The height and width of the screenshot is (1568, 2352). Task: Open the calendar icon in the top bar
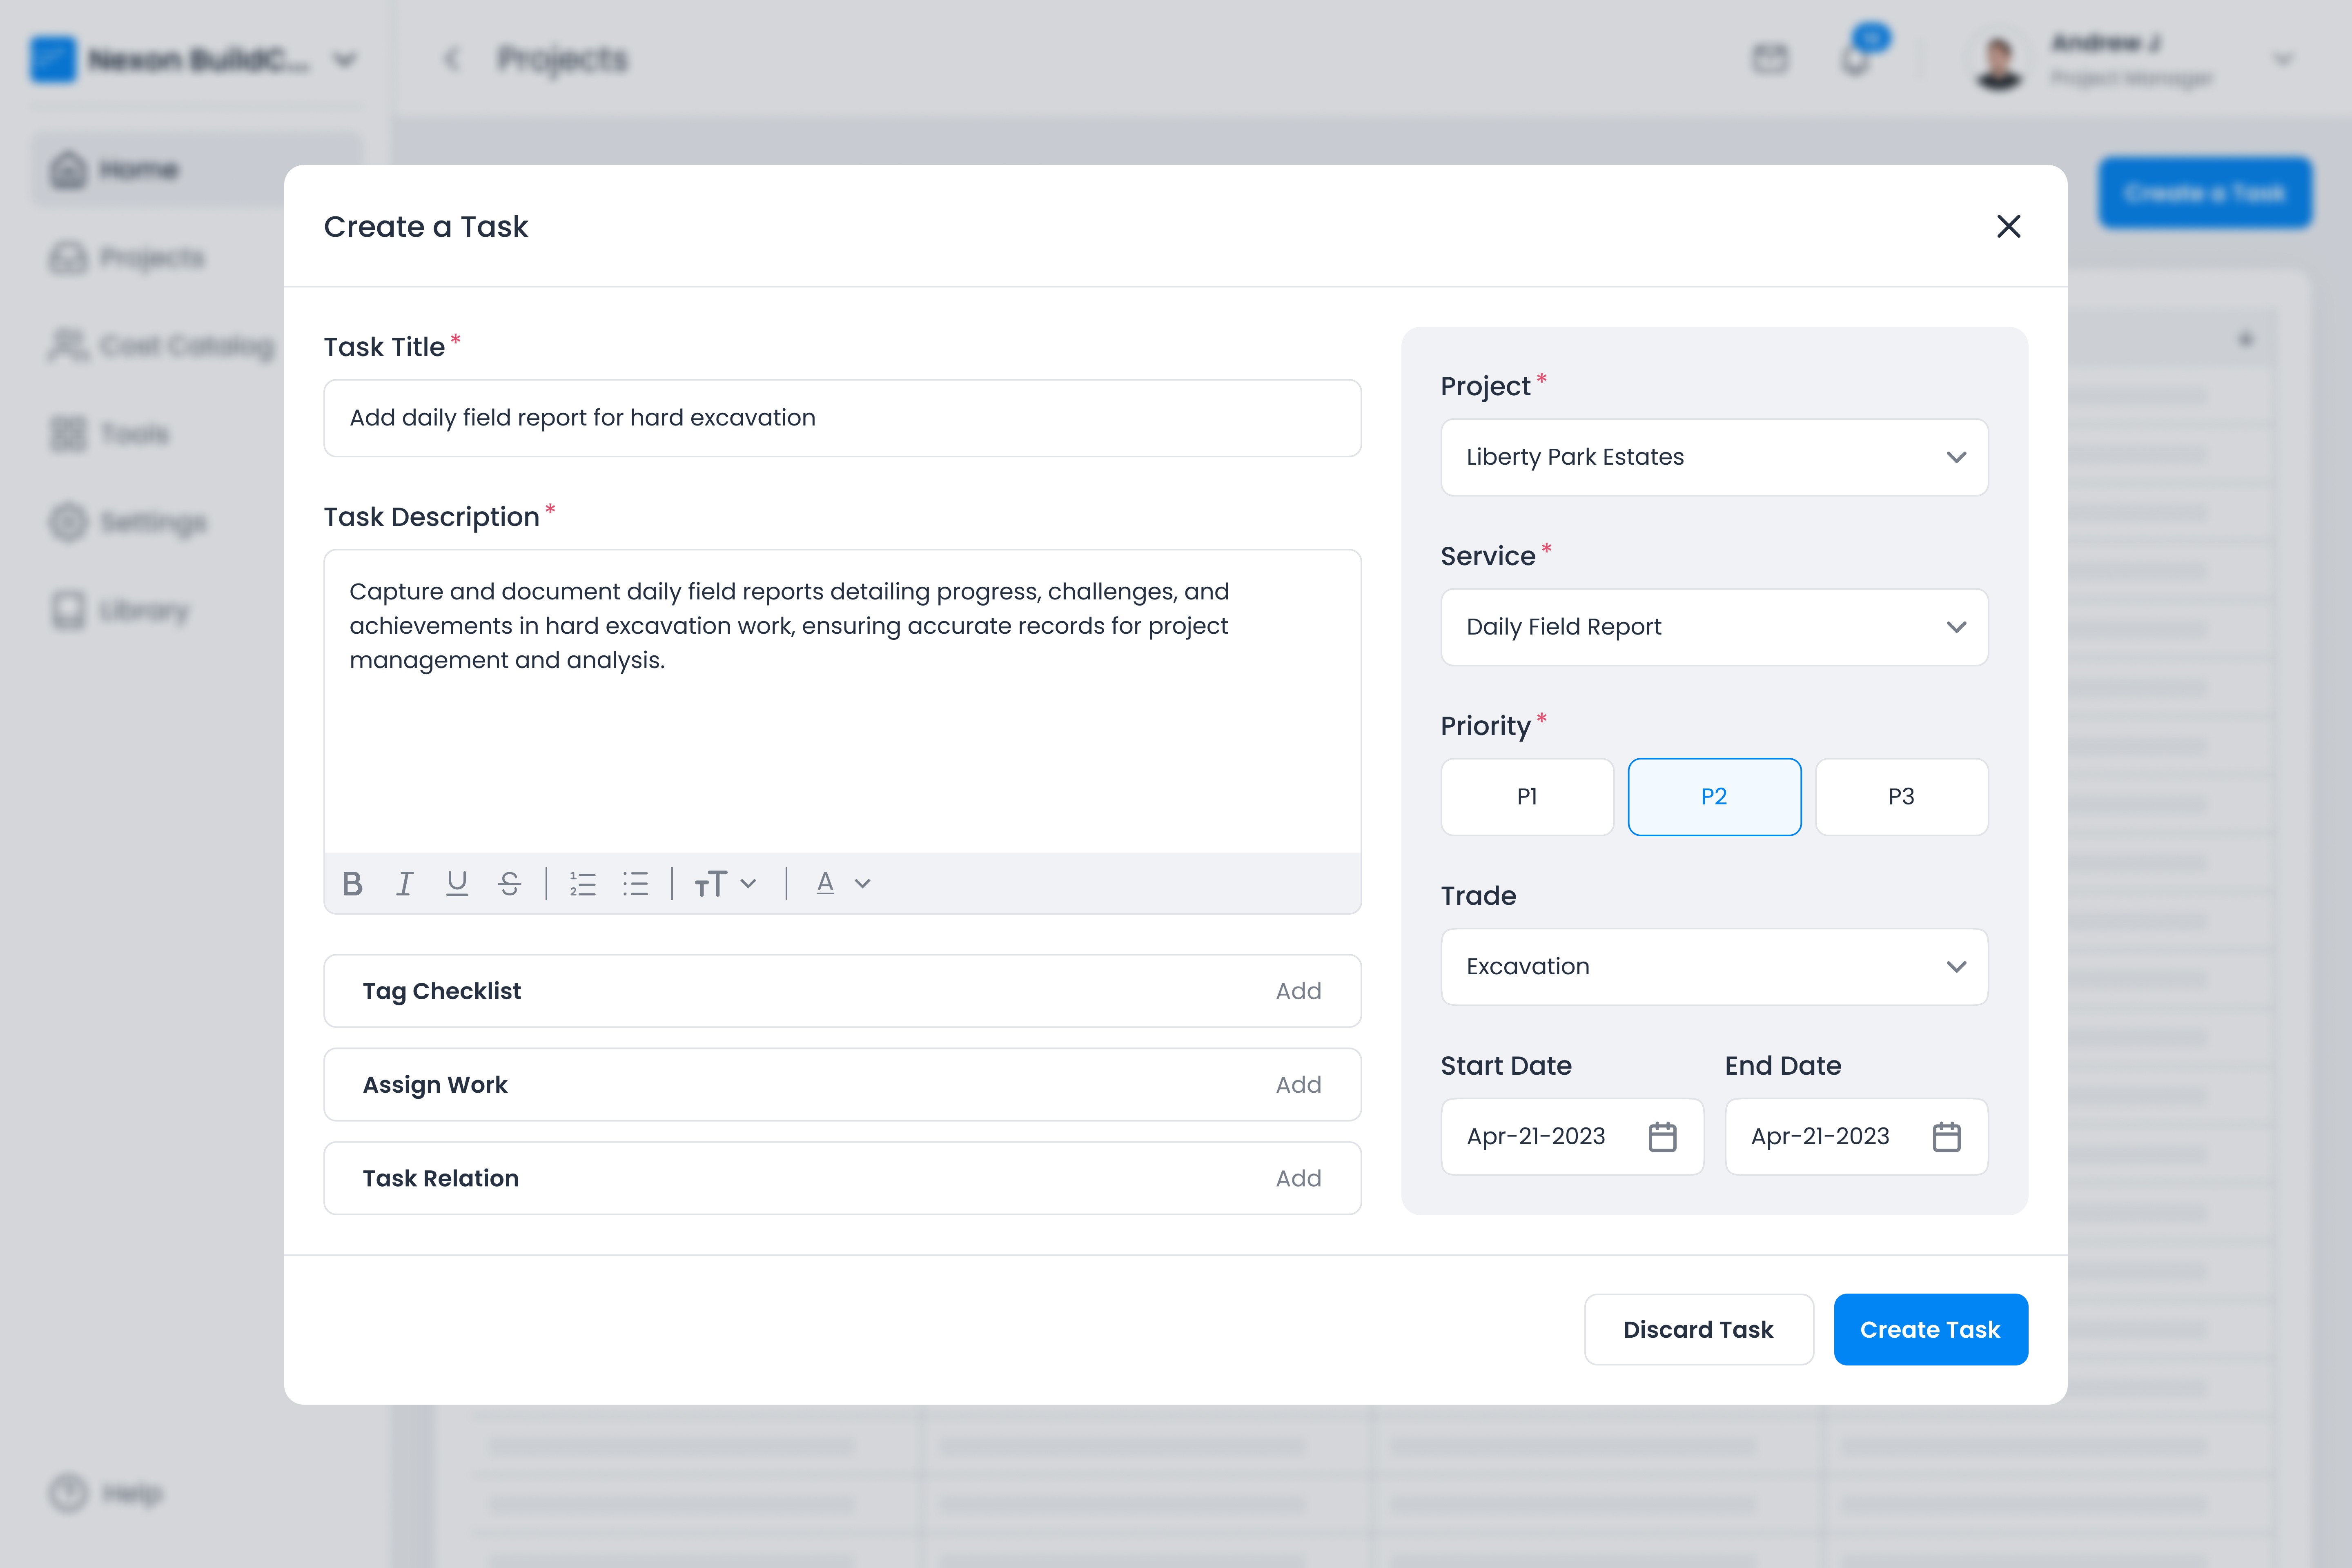pos(1770,59)
